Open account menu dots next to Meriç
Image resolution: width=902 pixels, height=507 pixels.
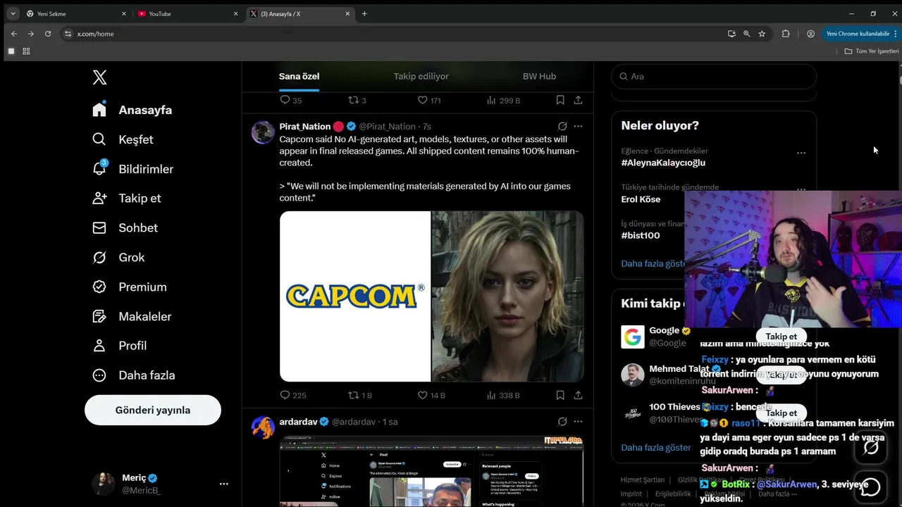(223, 484)
